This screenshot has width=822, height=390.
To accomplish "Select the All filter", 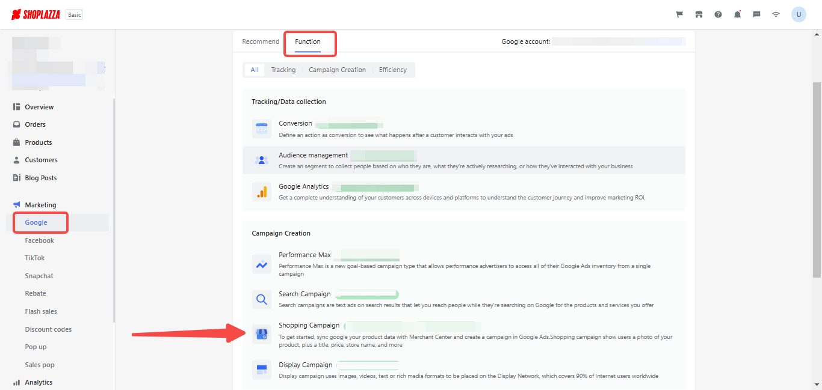I will pyautogui.click(x=255, y=70).
